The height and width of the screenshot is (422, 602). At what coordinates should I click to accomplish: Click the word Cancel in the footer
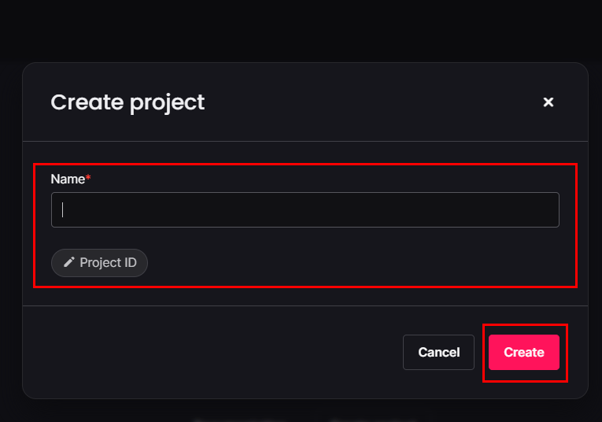[x=438, y=352]
